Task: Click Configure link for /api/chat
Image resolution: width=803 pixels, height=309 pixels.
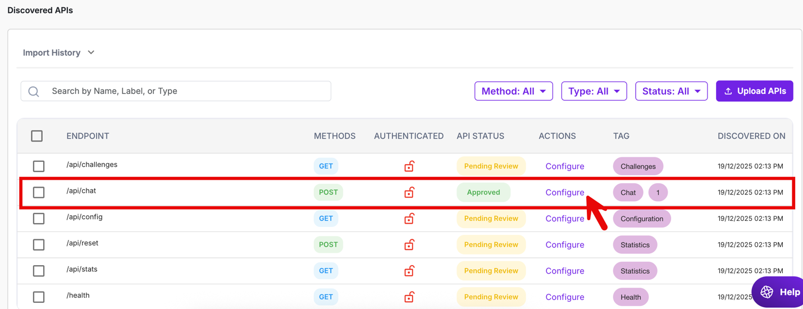Action: pyautogui.click(x=564, y=193)
